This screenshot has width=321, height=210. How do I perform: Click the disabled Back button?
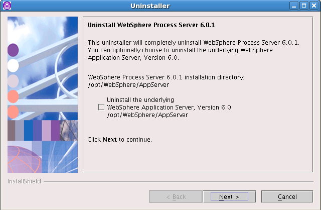pos(176,196)
